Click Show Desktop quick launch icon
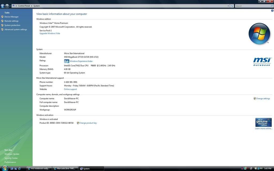The width and height of the screenshot is (274, 171). click(12, 169)
